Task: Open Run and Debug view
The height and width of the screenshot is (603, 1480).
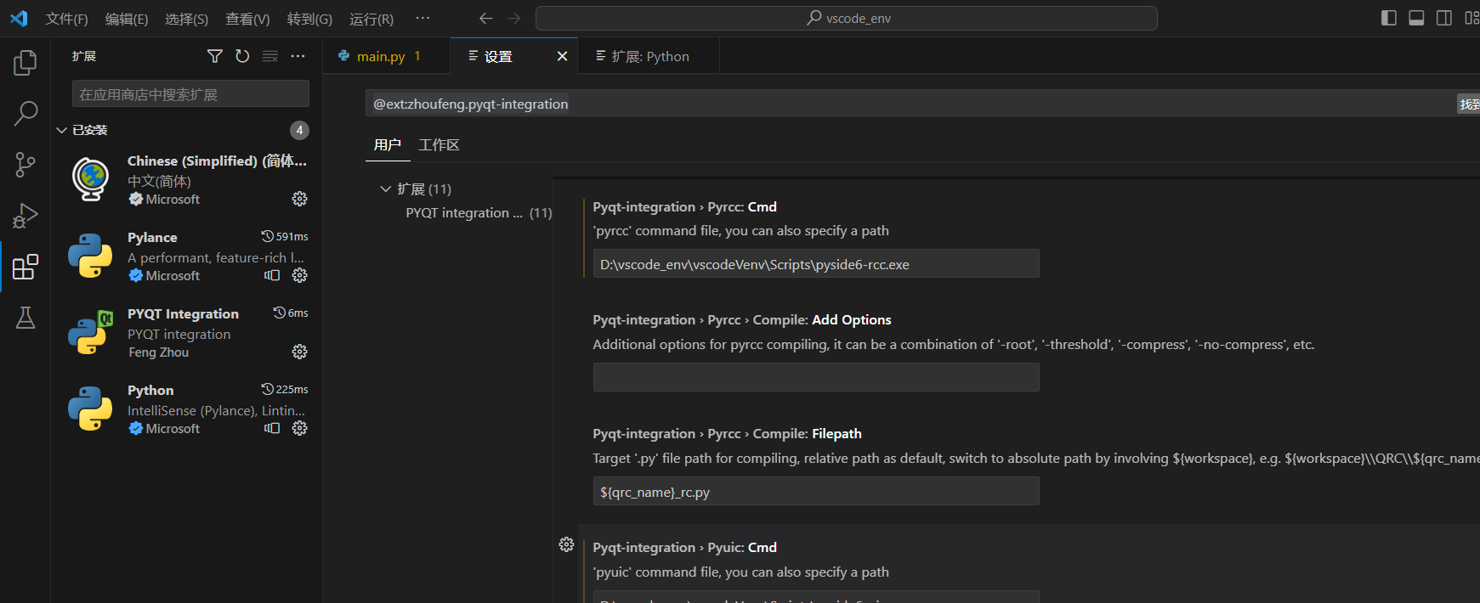Action: pos(26,216)
